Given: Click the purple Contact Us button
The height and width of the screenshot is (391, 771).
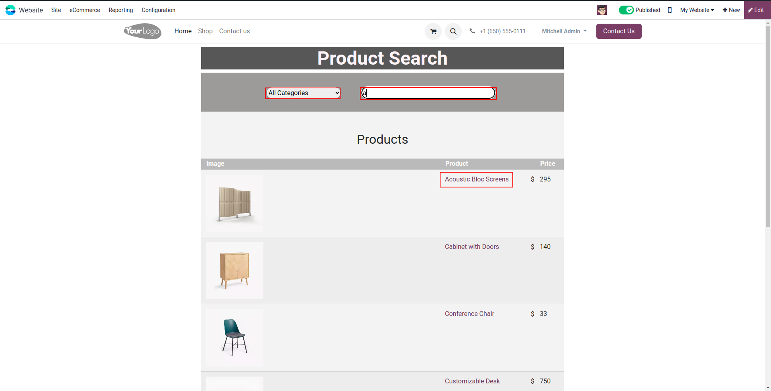Looking at the screenshot, I should pyautogui.click(x=618, y=31).
